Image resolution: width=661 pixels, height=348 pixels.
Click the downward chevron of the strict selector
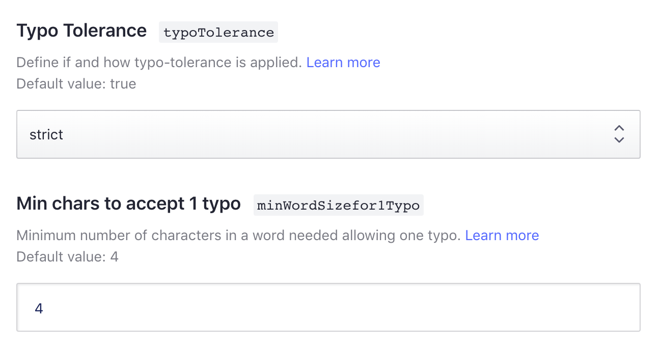click(x=619, y=139)
